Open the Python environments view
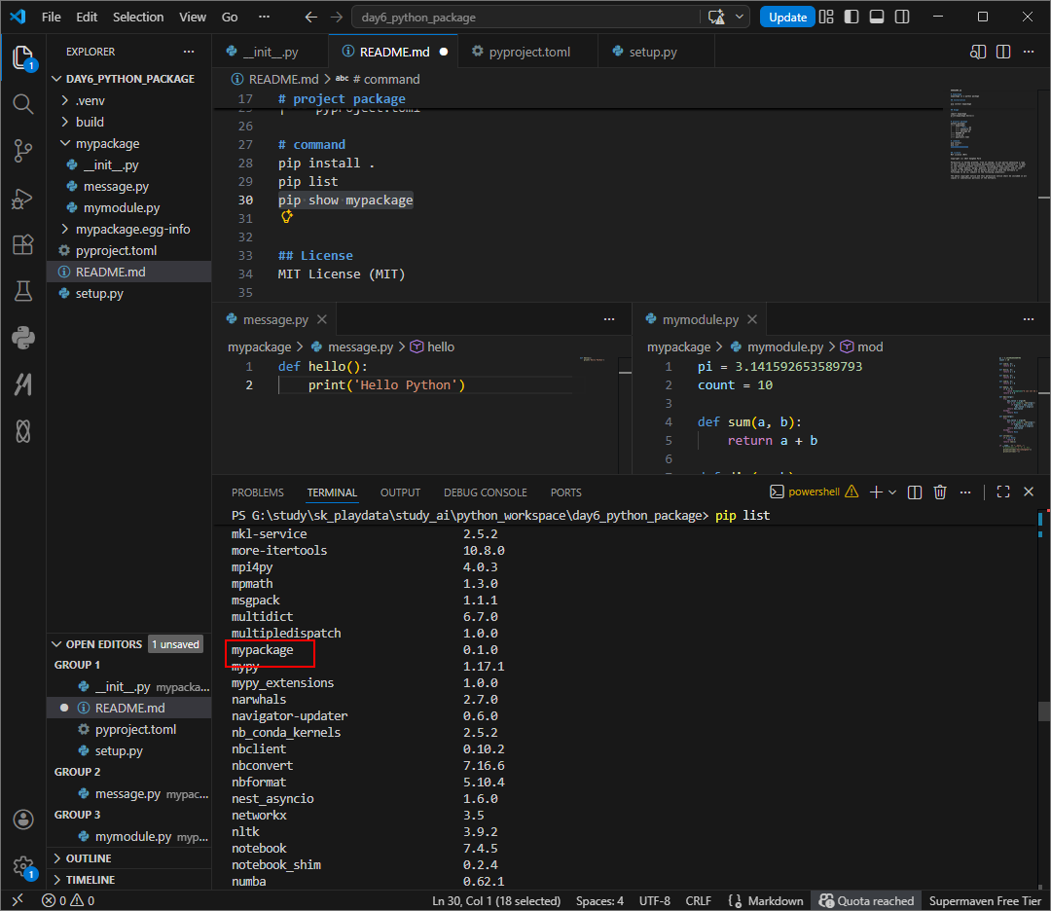 22,338
